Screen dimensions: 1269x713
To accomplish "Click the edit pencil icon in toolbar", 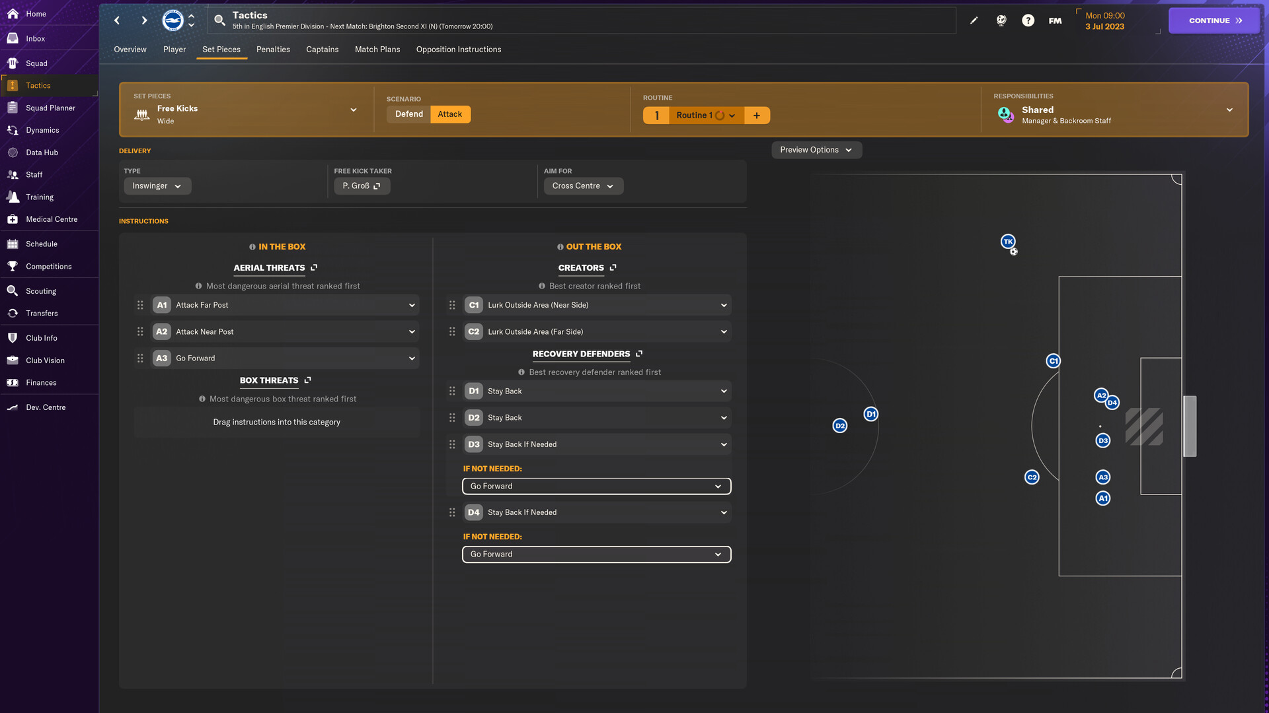I will pyautogui.click(x=973, y=20).
